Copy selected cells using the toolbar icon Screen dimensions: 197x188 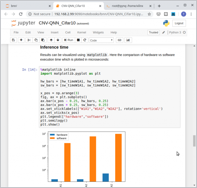click(x=36, y=40)
